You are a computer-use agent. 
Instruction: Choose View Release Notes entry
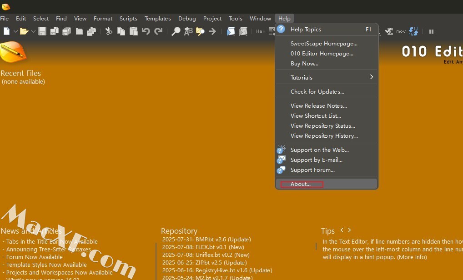(327, 105)
